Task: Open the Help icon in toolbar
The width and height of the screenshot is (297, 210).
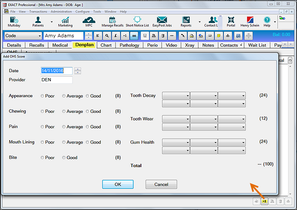Action: [267, 22]
